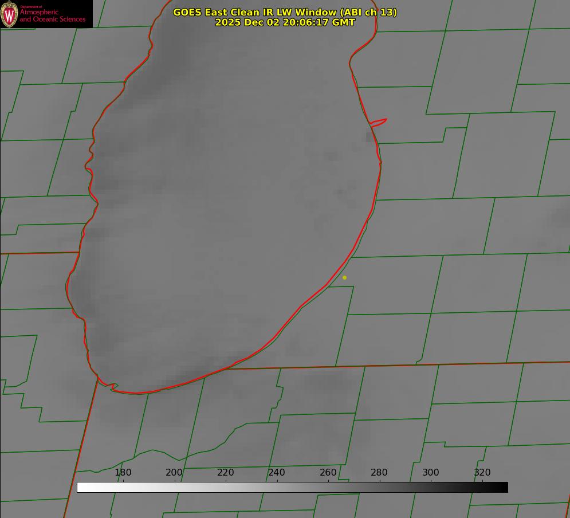Click the 300 tick label on colorbar

tap(431, 472)
